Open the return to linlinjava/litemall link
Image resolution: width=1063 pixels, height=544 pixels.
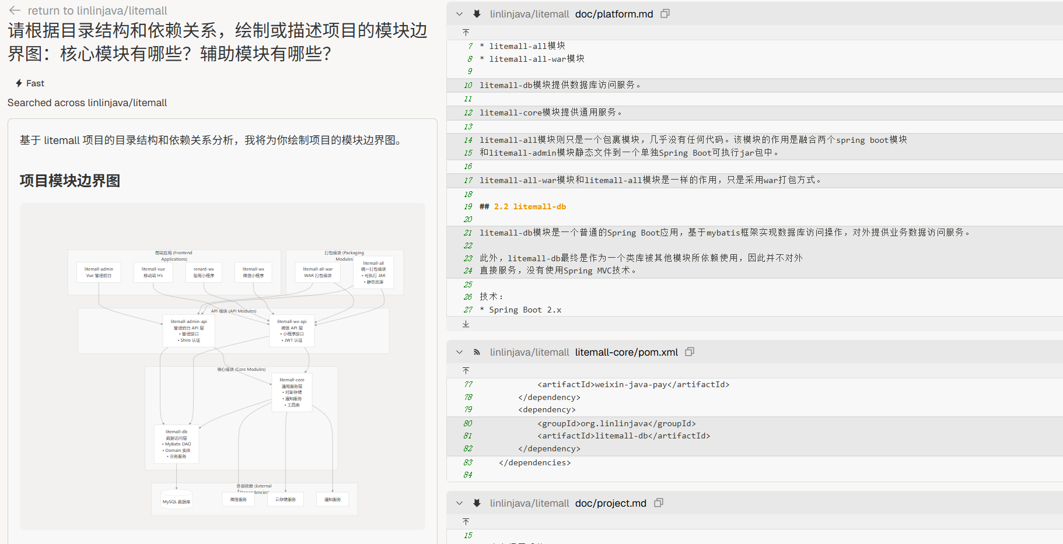(x=97, y=10)
